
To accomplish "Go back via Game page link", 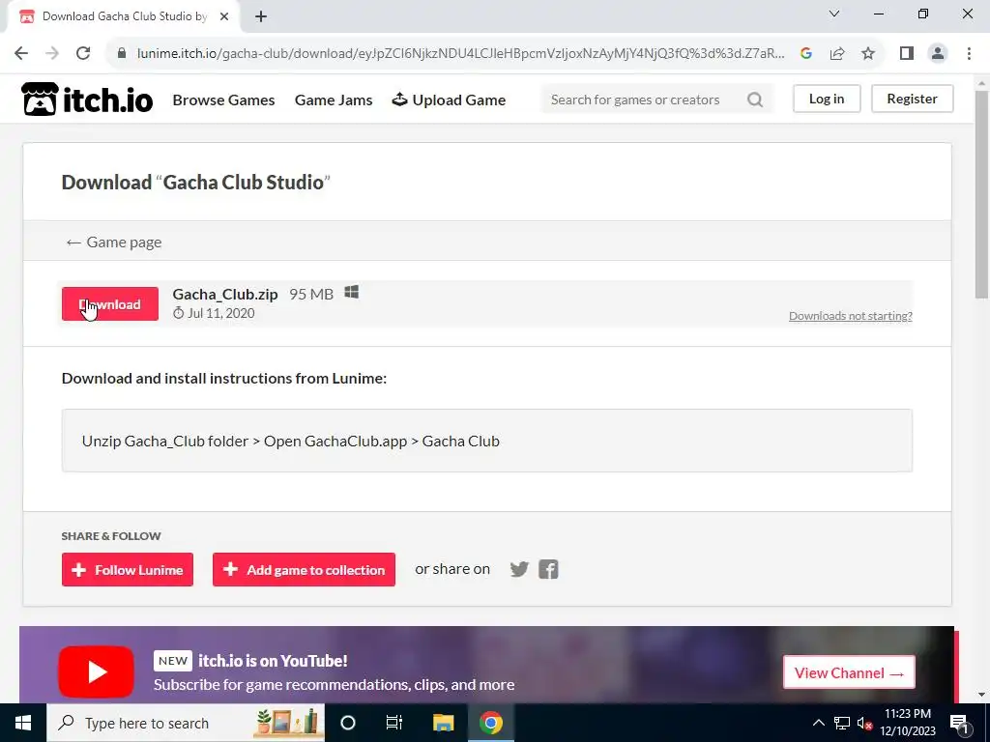I will click(x=114, y=243).
